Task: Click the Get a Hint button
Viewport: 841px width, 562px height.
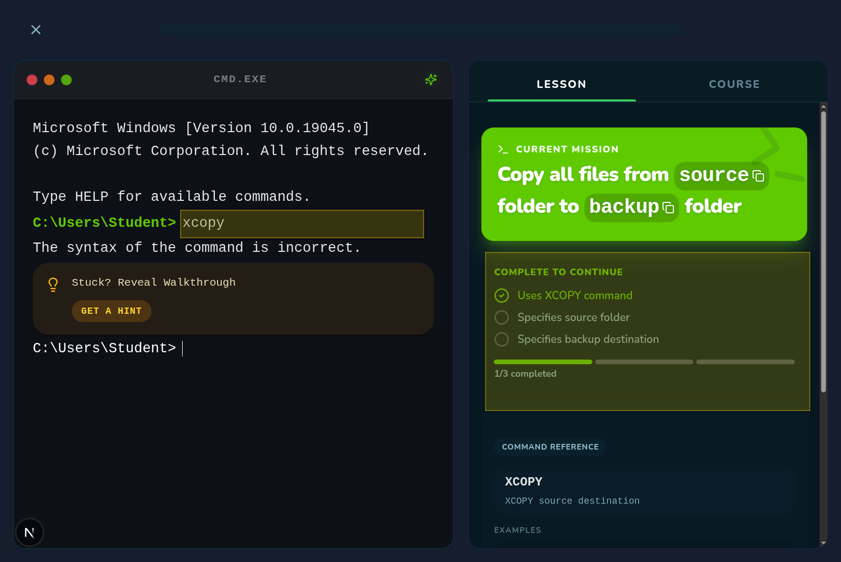Action: coord(111,311)
